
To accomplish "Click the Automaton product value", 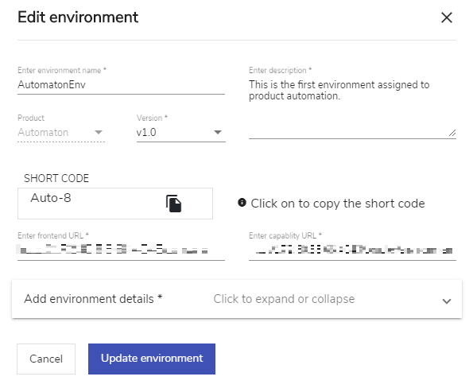I will [x=43, y=132].
